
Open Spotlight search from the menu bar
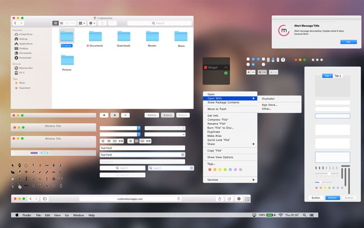tap(304, 215)
